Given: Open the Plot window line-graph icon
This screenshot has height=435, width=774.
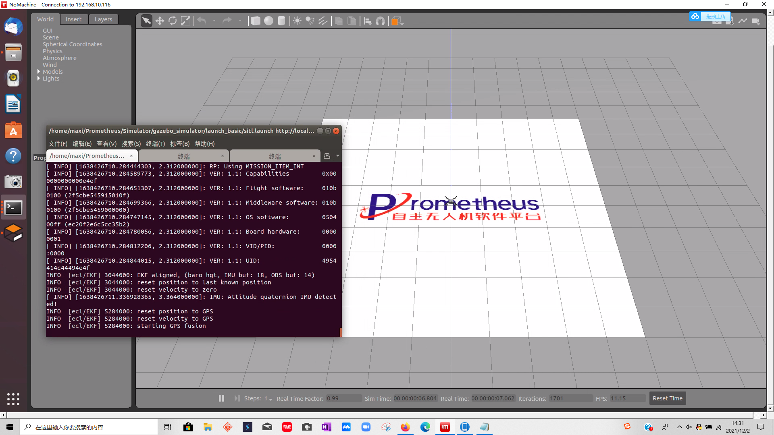Looking at the screenshot, I should (x=743, y=21).
